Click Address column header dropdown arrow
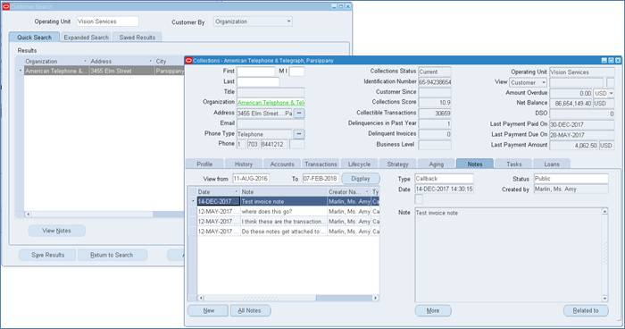This screenshot has height=329, width=625. pos(151,61)
